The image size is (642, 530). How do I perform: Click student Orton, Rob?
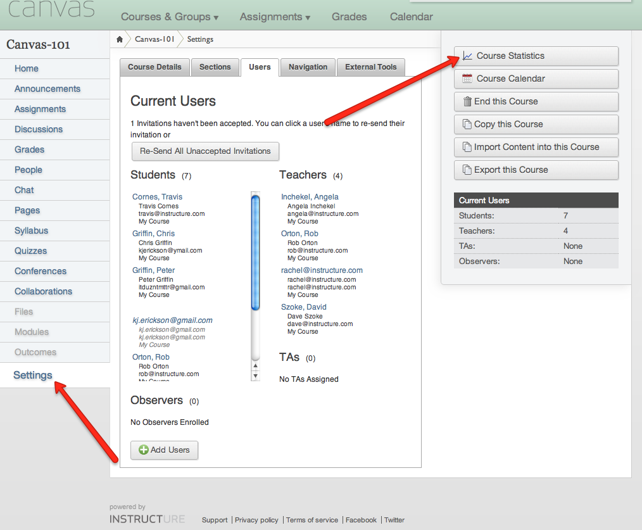coord(151,357)
